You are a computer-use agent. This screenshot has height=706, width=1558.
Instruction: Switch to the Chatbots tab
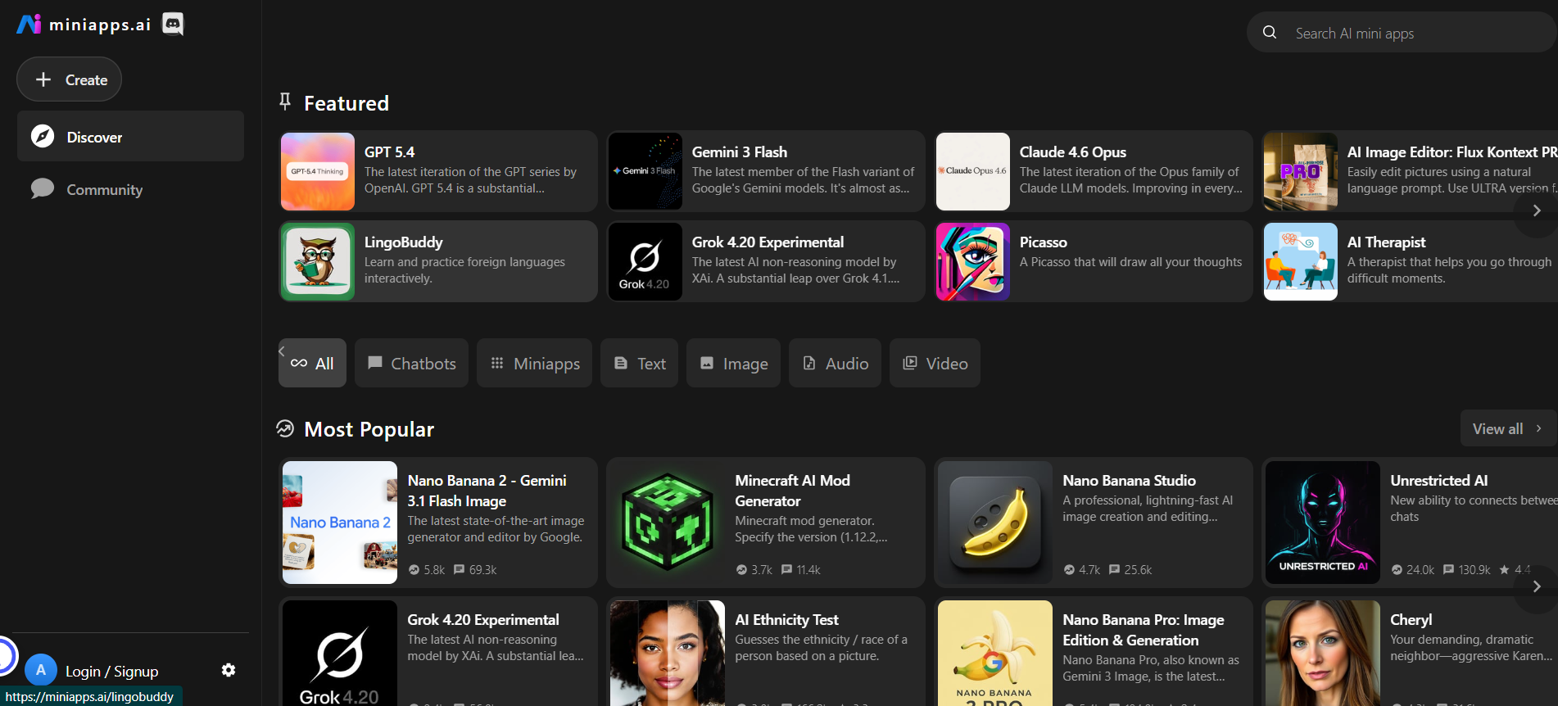point(411,363)
